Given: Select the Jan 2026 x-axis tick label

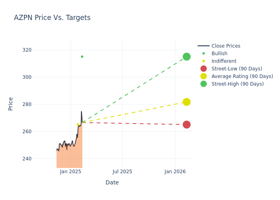Looking at the screenshot, I should pos(175,172).
